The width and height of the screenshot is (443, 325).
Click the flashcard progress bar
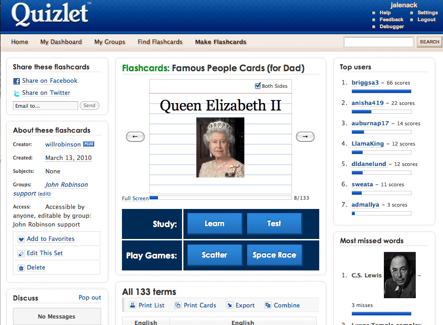[221, 198]
